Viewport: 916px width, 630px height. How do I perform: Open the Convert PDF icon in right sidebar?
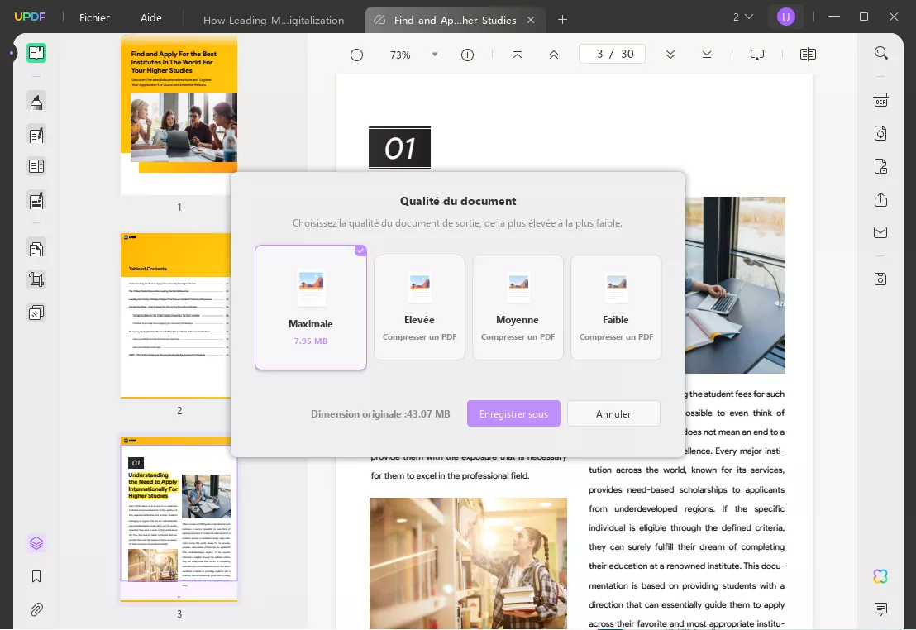(x=881, y=133)
